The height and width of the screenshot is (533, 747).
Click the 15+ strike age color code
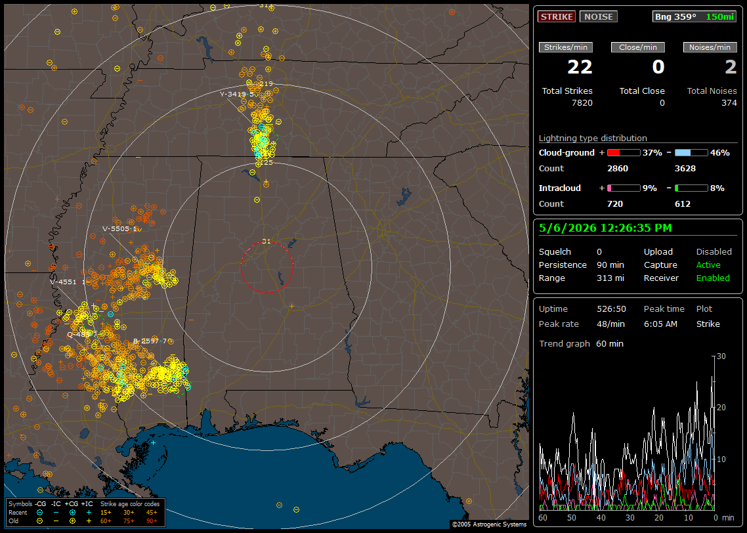point(106,513)
